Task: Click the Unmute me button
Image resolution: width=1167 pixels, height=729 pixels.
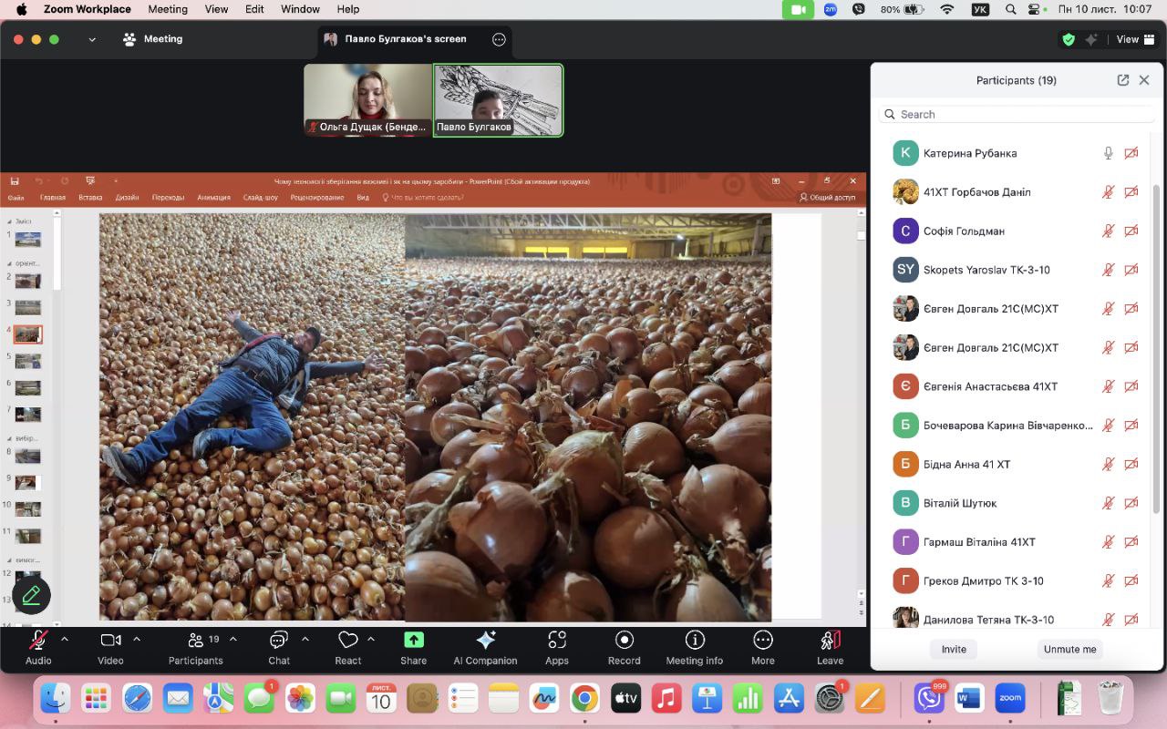Action: pyautogui.click(x=1069, y=649)
